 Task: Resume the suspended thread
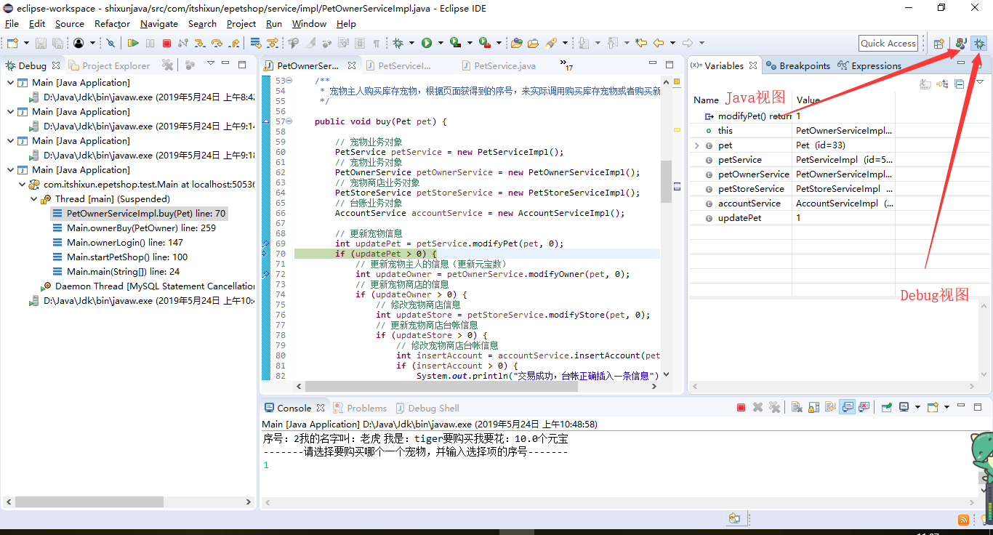point(134,43)
